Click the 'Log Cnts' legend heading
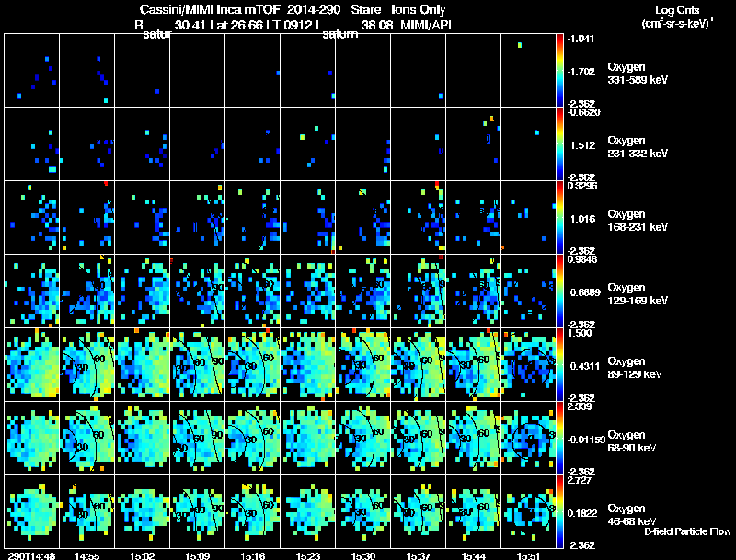The height and width of the screenshot is (560, 736). [x=677, y=10]
